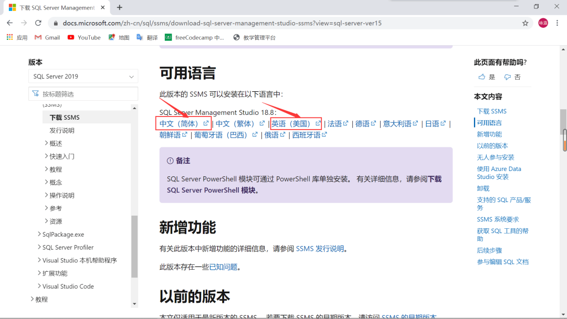This screenshot has height=319, width=567.
Task: Open a new browser tab
Action: coord(119,7)
